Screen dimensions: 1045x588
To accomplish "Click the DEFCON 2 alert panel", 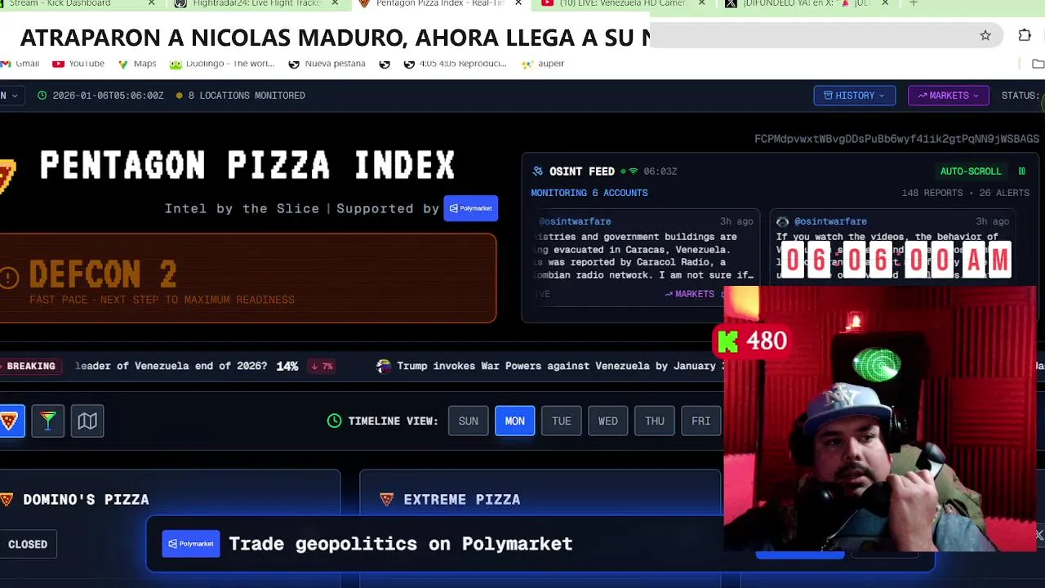I will (x=247, y=278).
